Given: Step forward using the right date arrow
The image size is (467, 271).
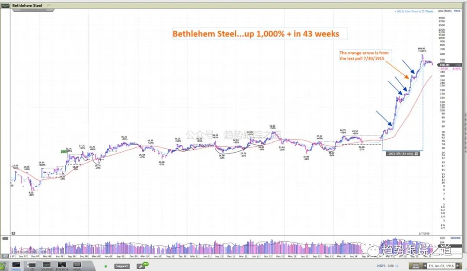Looking at the screenshot, I should (x=458, y=265).
